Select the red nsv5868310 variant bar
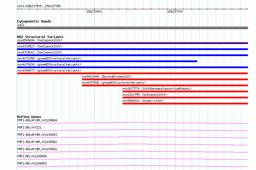The width and height of the screenshot is (256, 170). pos(185,104)
